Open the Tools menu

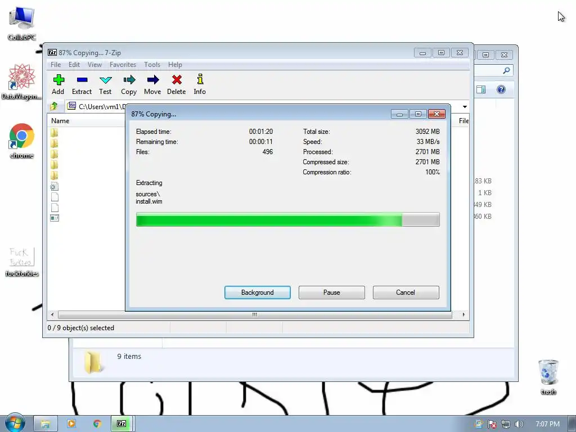152,64
